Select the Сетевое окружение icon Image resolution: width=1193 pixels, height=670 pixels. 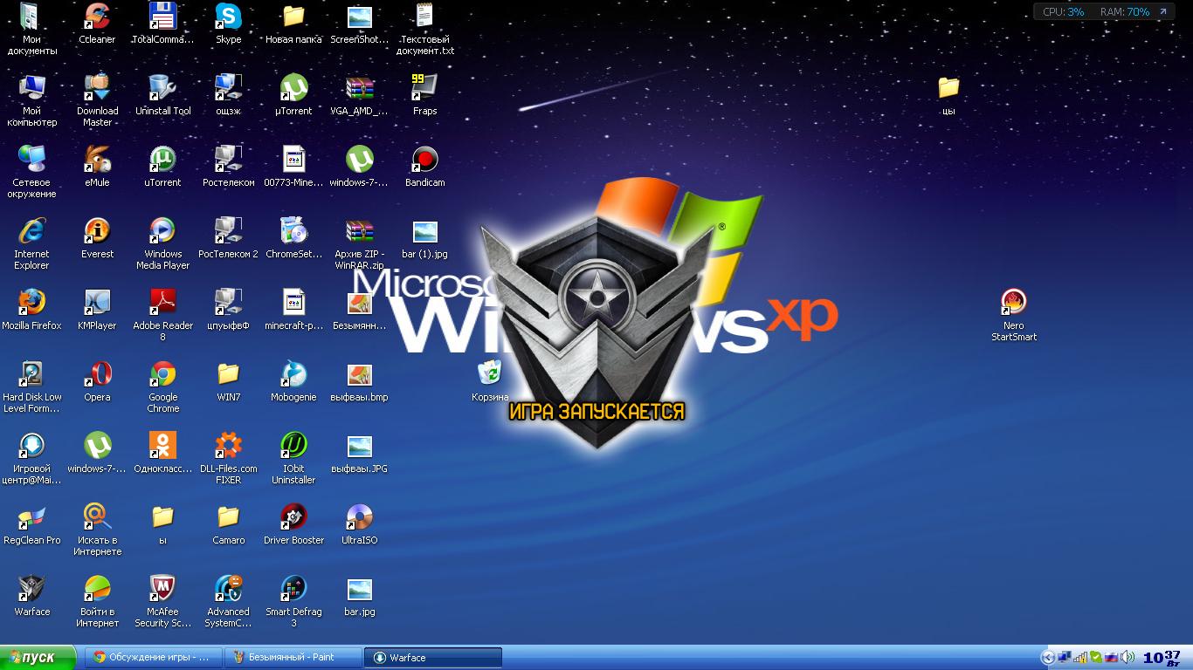[31, 172]
